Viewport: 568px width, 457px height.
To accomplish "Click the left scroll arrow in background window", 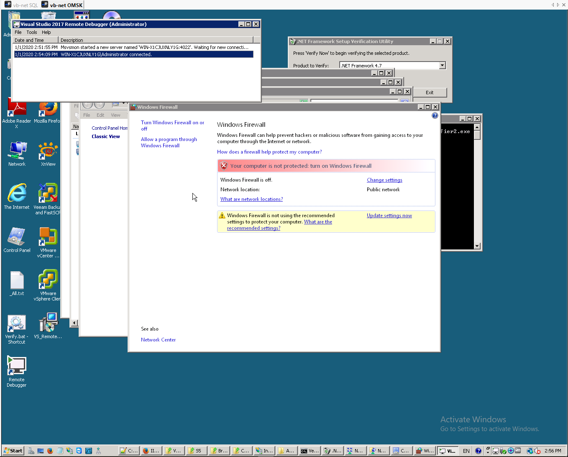I will 74,323.
